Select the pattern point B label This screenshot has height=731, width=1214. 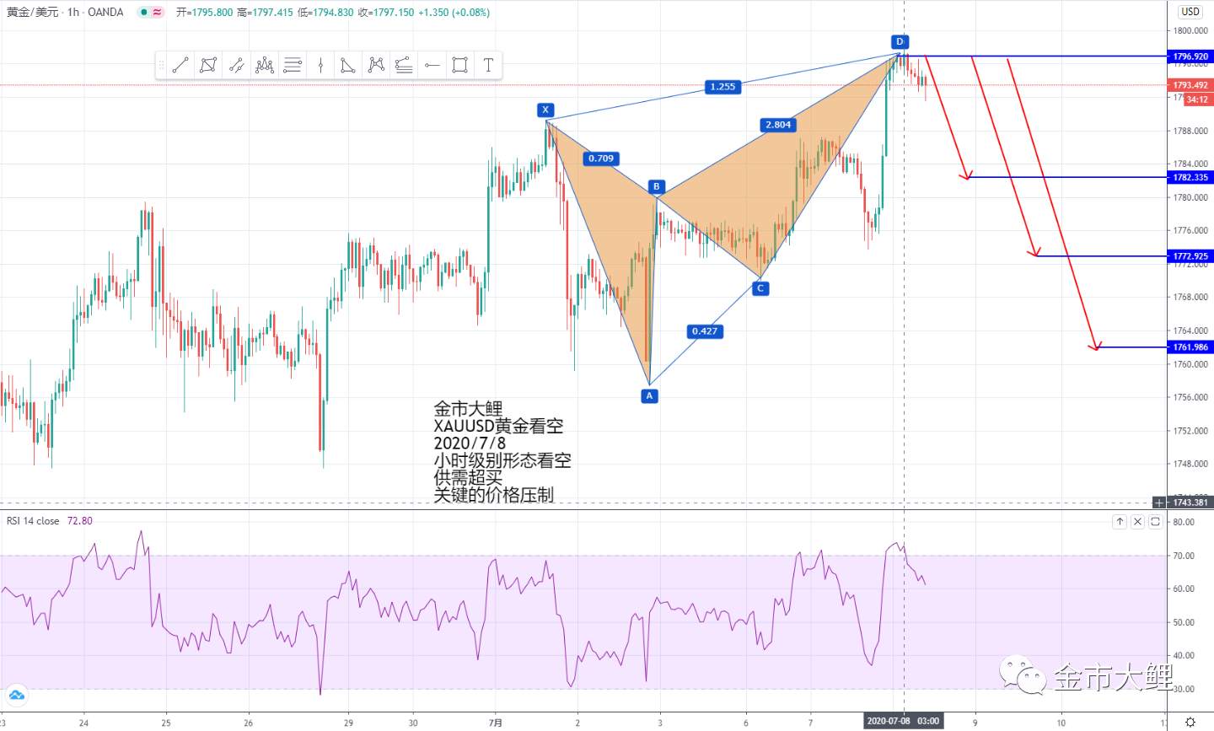click(656, 186)
